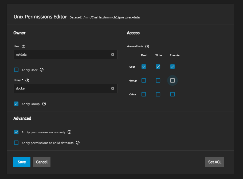Enable the Apply User checkbox

pyautogui.click(x=16, y=70)
